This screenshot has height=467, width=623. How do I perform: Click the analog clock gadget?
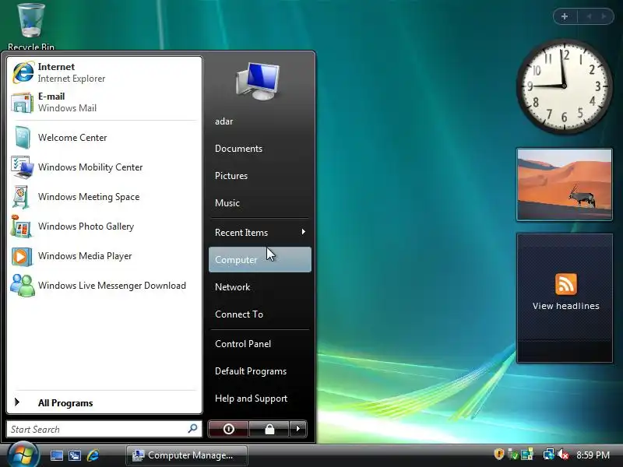coord(564,86)
